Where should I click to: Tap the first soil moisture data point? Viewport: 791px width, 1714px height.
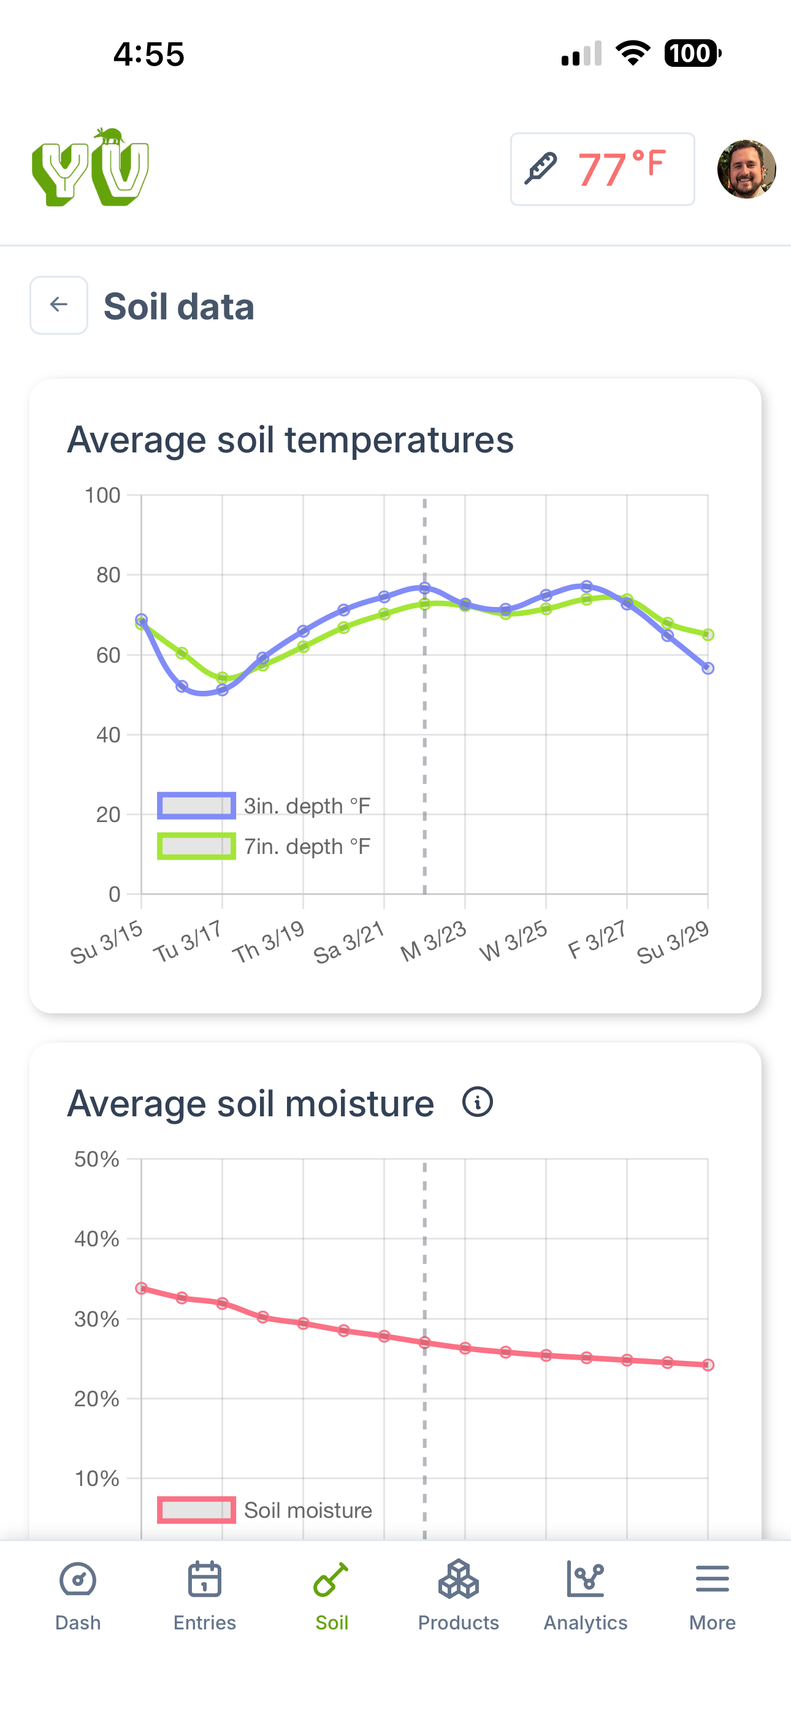141,1288
